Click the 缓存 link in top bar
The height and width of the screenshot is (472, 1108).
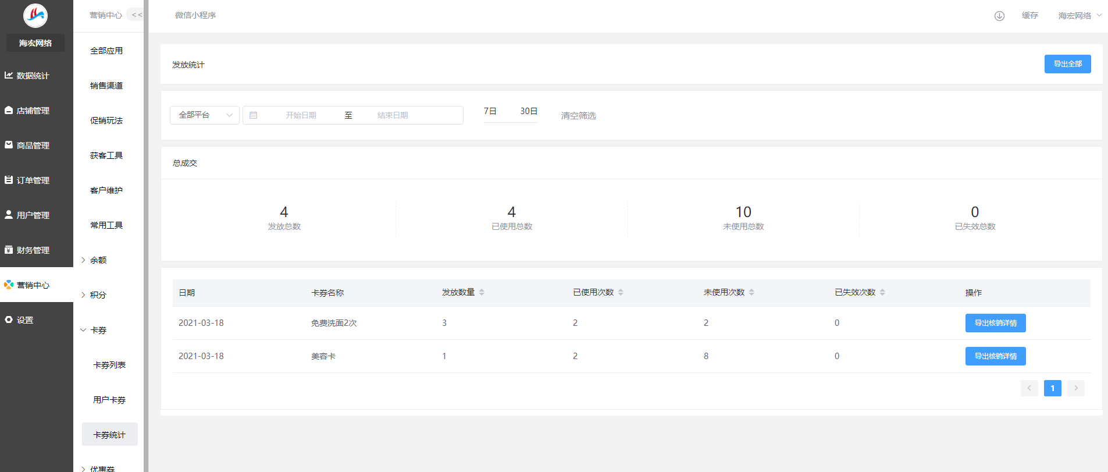[1030, 16]
